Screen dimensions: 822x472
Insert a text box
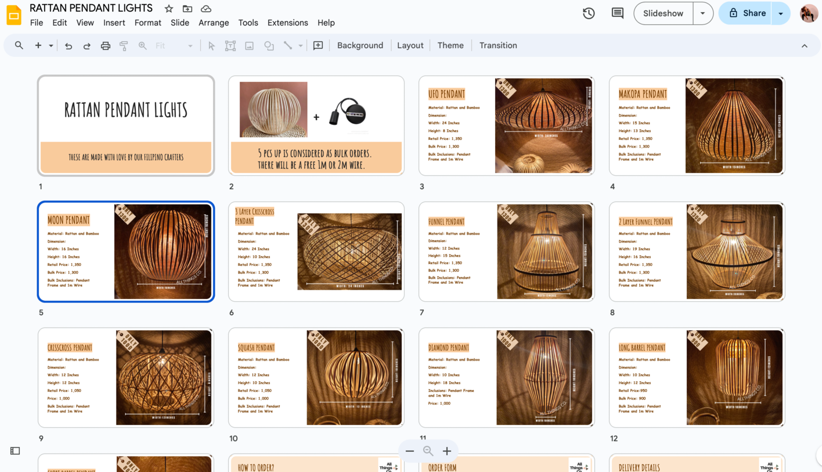[x=230, y=45]
